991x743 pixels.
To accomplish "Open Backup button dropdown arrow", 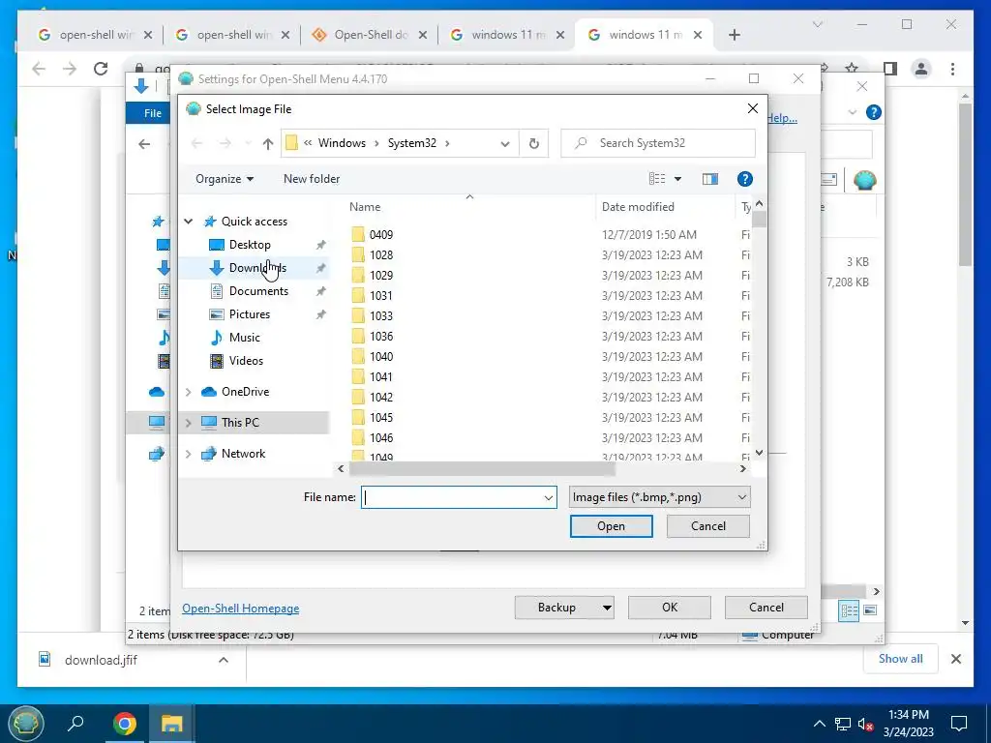I will [x=607, y=608].
